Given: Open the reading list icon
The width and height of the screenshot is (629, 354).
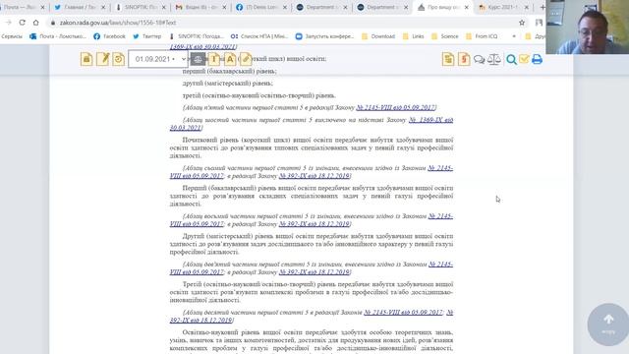Looking at the screenshot, I should [x=539, y=23].
